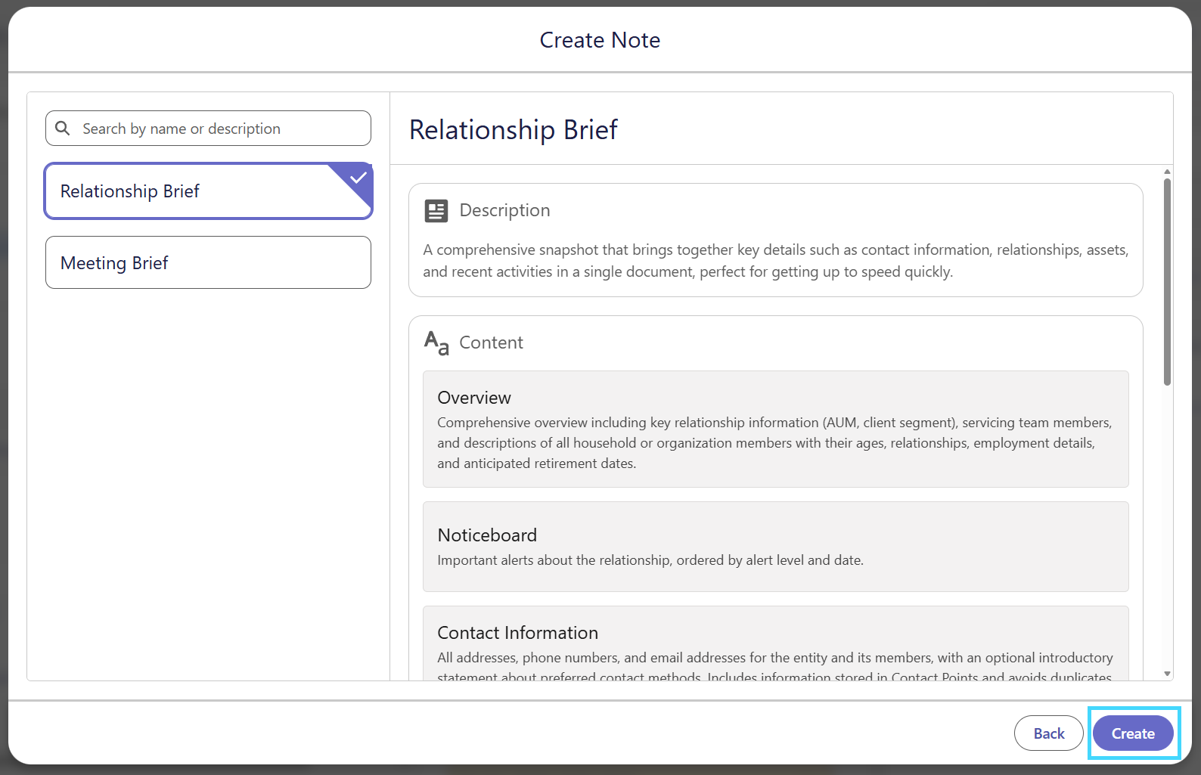Click the Create button
Image resolution: width=1201 pixels, height=775 pixels.
1133,733
